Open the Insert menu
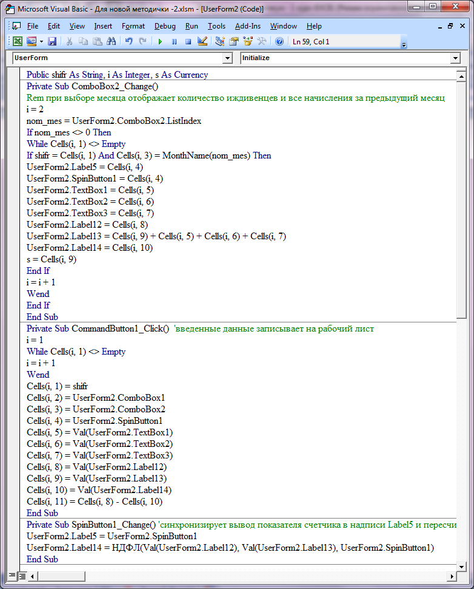 point(103,26)
